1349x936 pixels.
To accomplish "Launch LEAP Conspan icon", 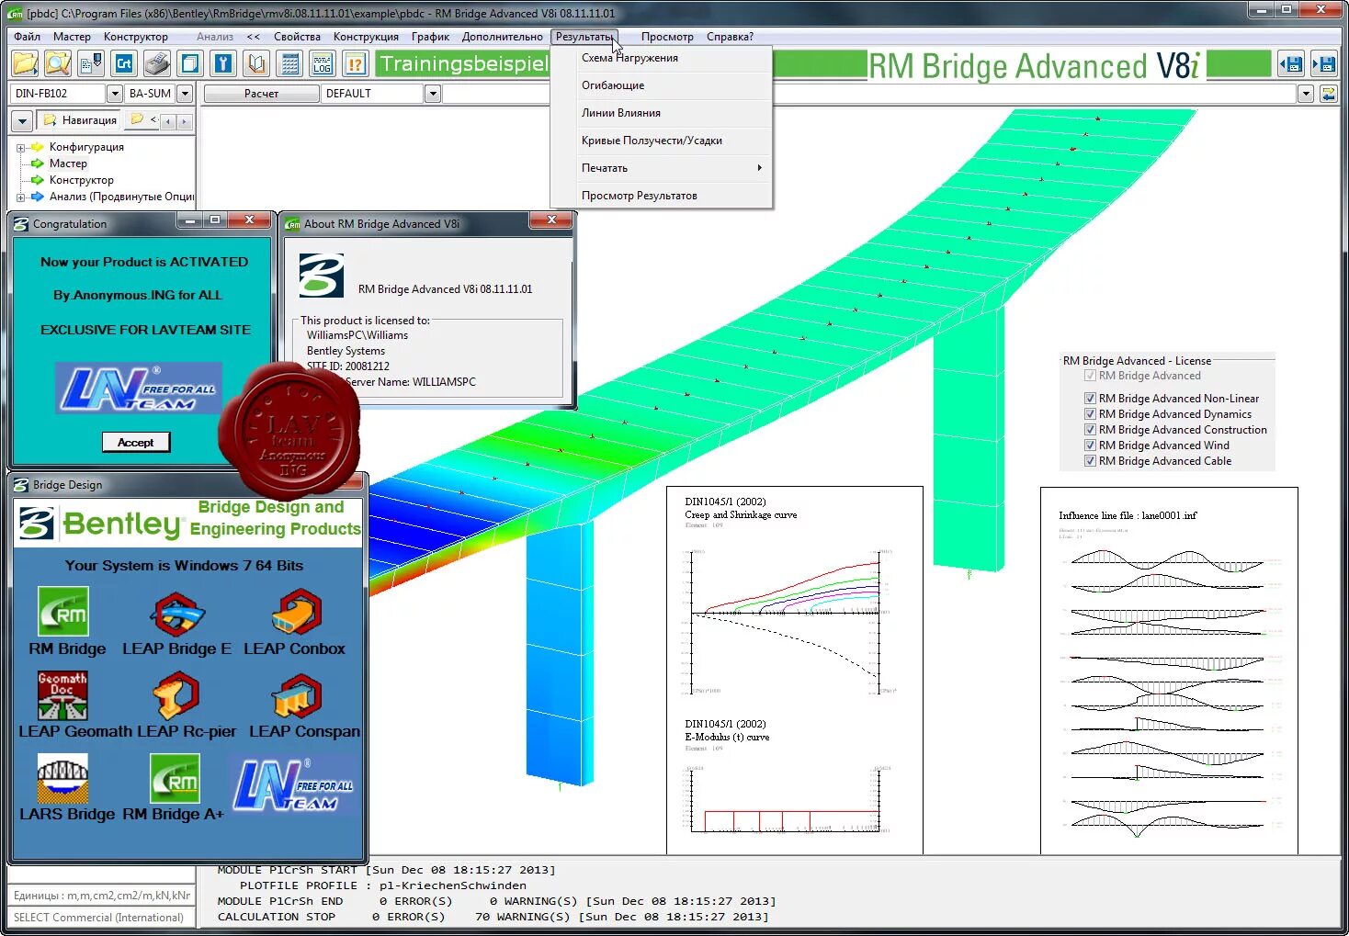I will pyautogui.click(x=297, y=696).
